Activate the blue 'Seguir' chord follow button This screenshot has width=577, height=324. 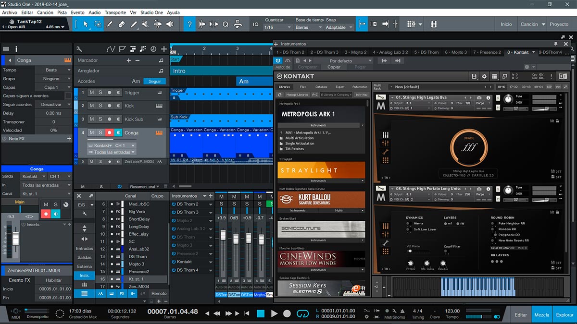[155, 82]
